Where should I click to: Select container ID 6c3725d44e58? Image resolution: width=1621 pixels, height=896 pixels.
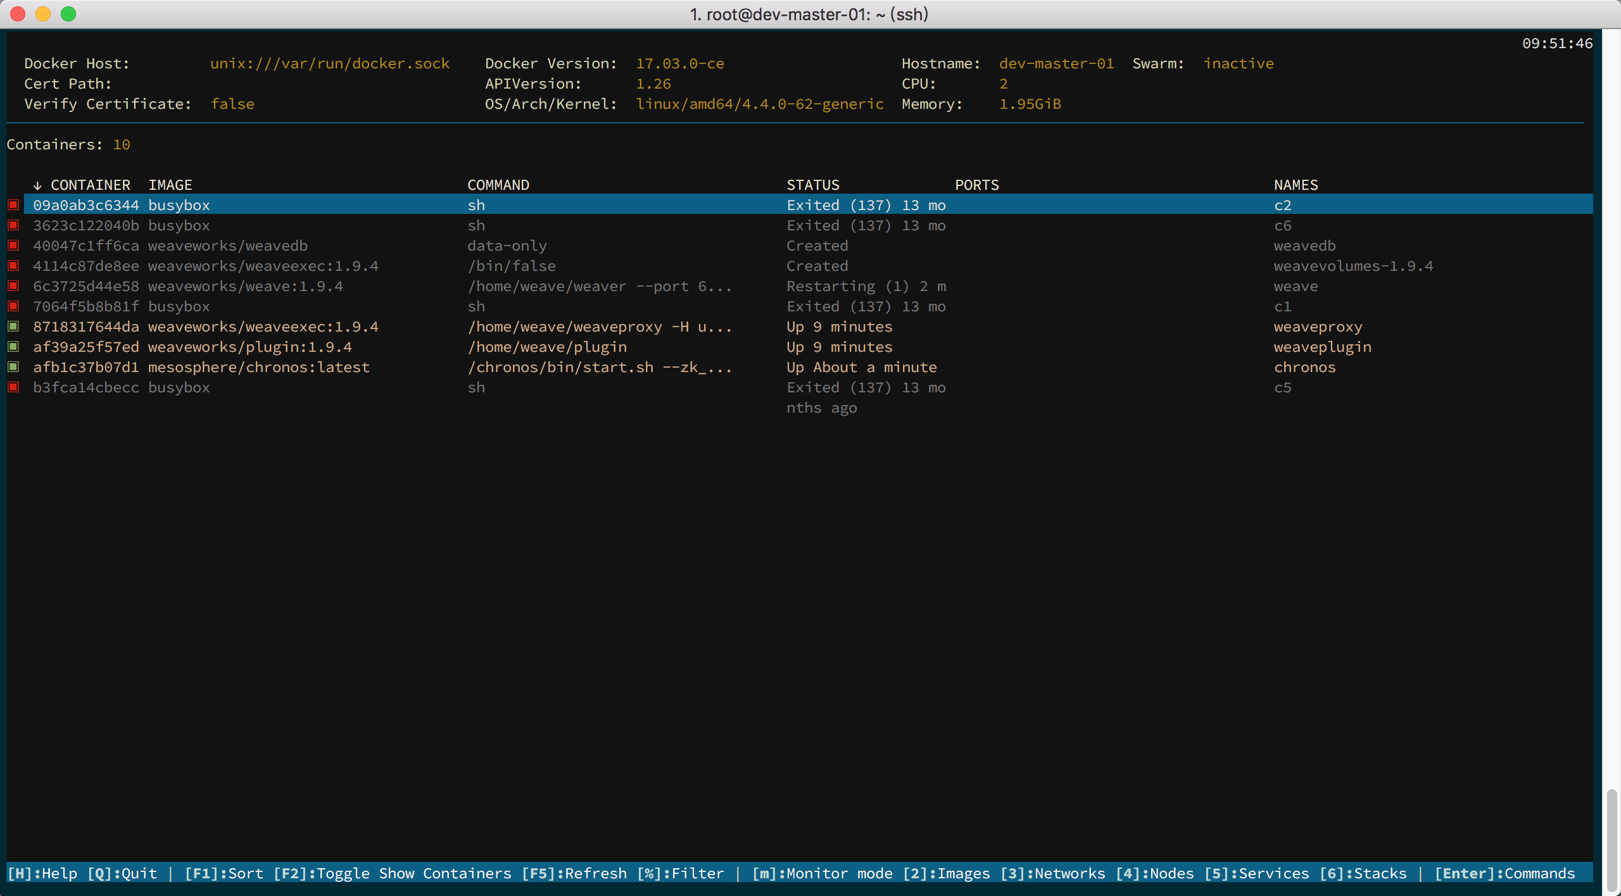tap(86, 286)
